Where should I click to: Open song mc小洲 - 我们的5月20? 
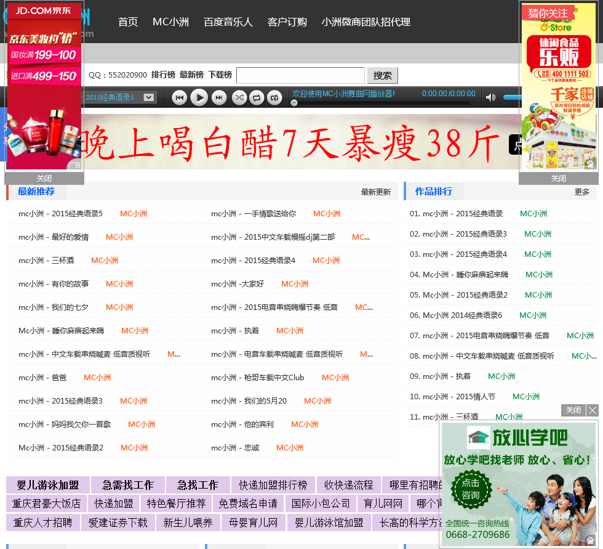click(249, 401)
